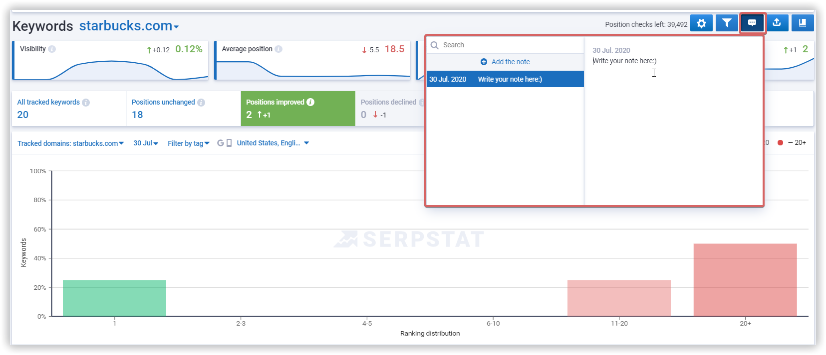Click the funnel filter button
This screenshot has height=355, width=826.
[x=727, y=23]
